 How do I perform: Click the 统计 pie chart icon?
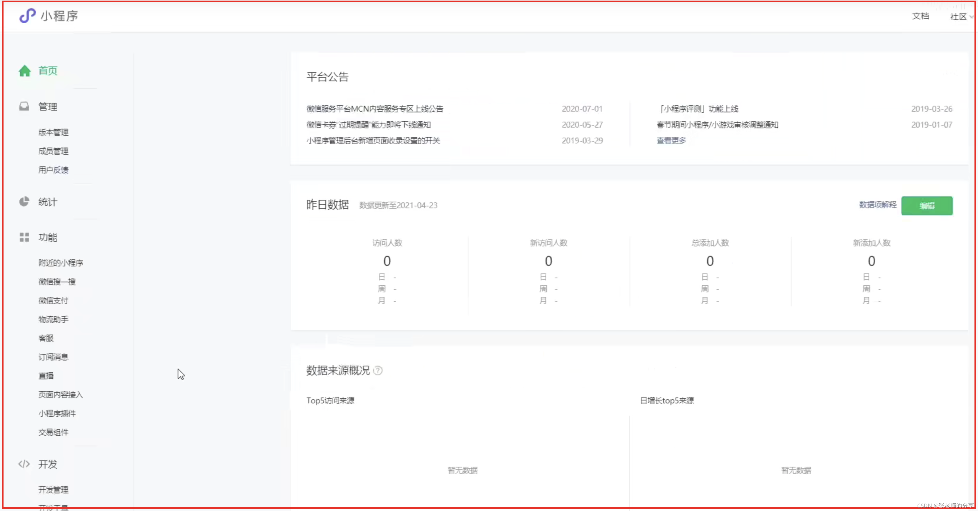click(x=24, y=201)
